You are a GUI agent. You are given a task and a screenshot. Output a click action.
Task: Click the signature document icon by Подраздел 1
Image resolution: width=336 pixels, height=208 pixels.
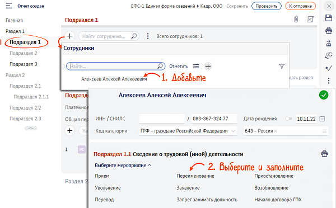click(x=310, y=20)
